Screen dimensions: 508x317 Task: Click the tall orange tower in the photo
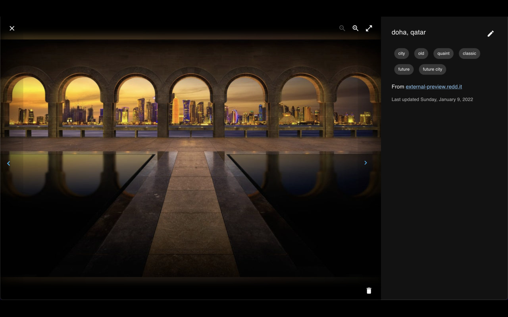tap(175, 110)
